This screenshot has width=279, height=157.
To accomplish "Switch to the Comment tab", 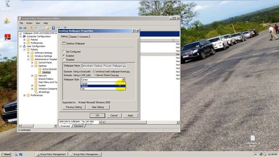I will (84, 37).
